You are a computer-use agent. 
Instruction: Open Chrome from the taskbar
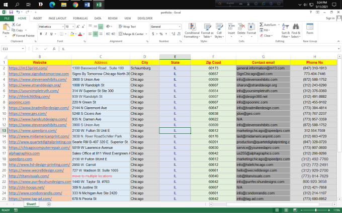tap(75, 5)
